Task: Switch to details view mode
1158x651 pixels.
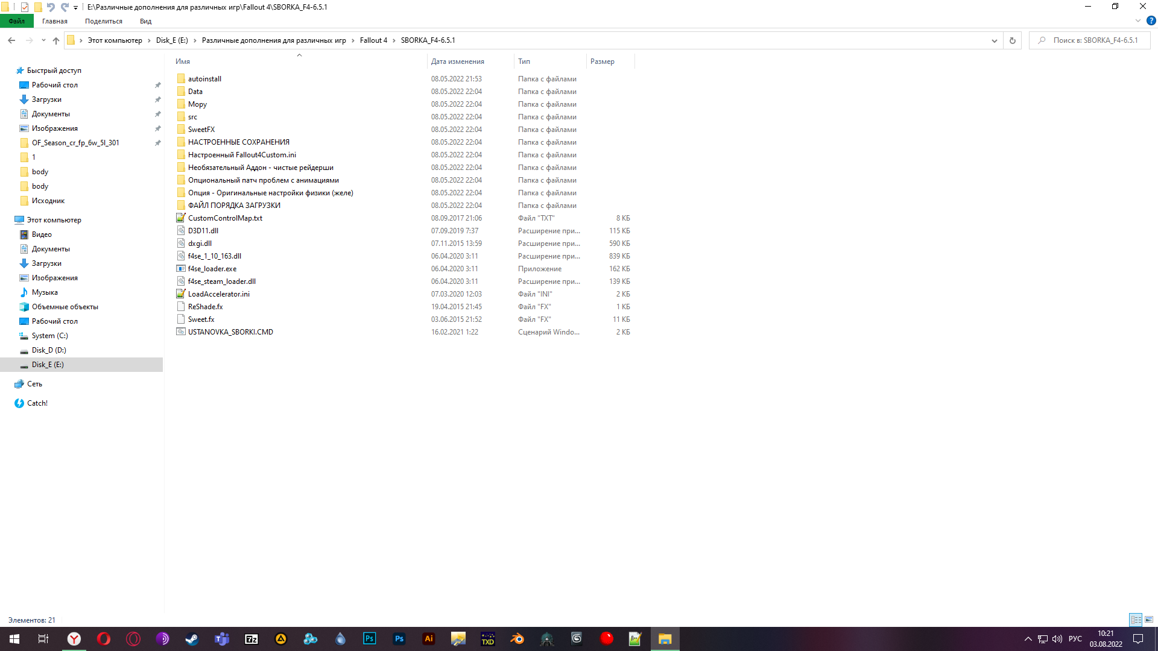Action: [x=1136, y=620]
